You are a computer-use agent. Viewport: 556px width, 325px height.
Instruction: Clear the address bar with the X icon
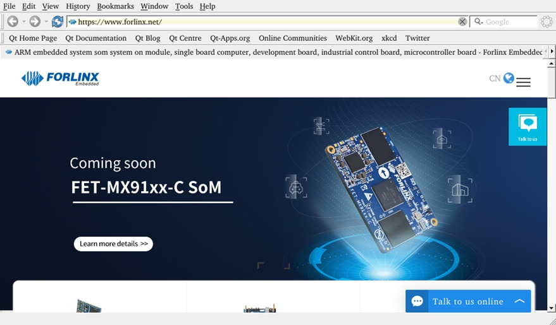(x=462, y=21)
